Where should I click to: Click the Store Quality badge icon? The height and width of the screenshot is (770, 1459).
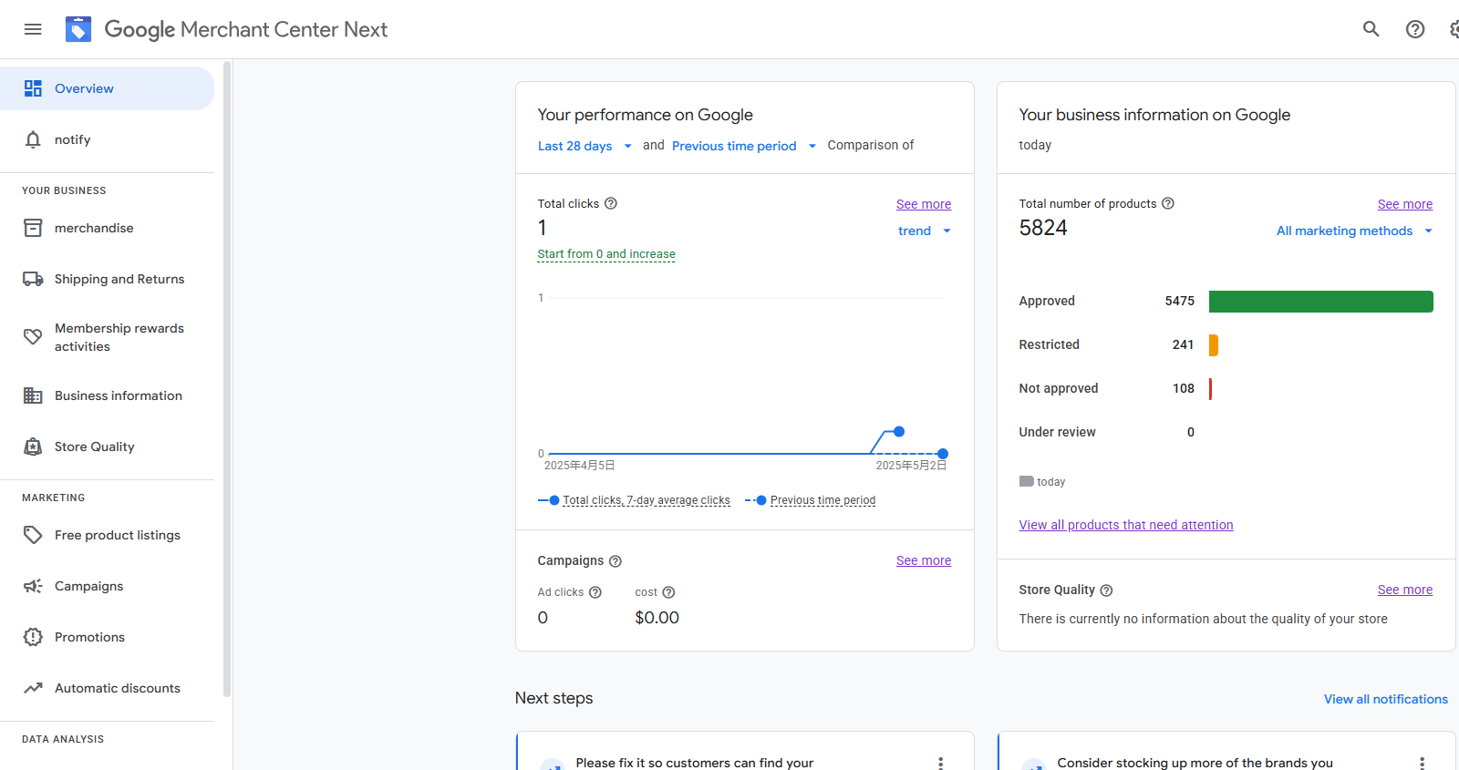33,447
